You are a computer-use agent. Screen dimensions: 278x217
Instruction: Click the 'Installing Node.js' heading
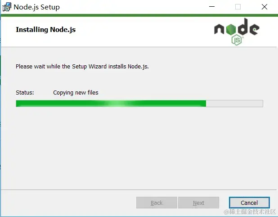click(46, 30)
